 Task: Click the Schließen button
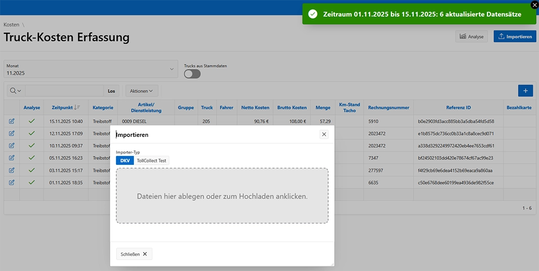coord(134,254)
